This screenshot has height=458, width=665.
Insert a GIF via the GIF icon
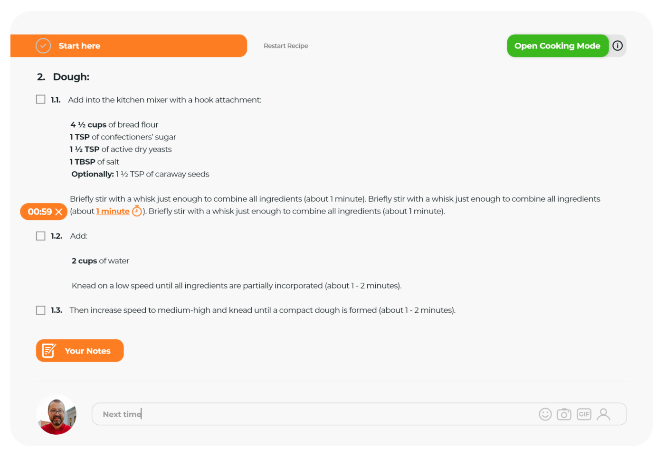coord(584,414)
